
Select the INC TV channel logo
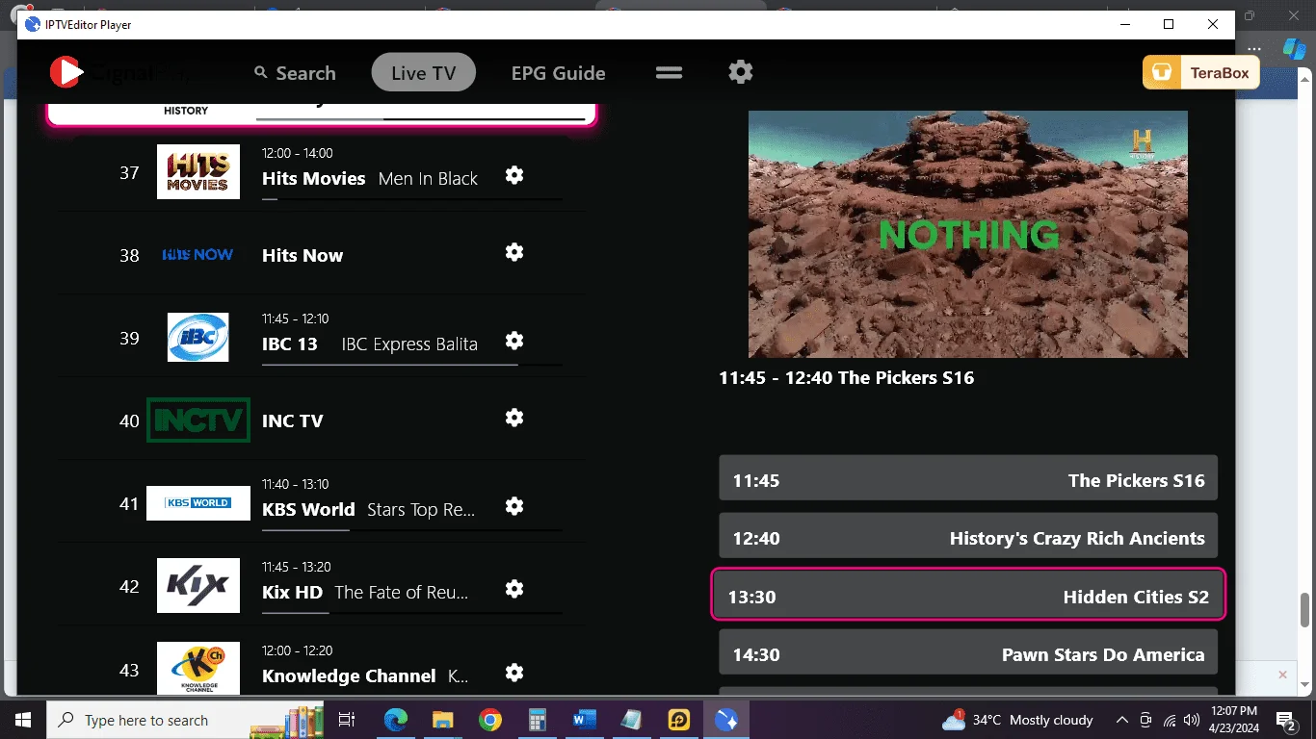tap(198, 420)
